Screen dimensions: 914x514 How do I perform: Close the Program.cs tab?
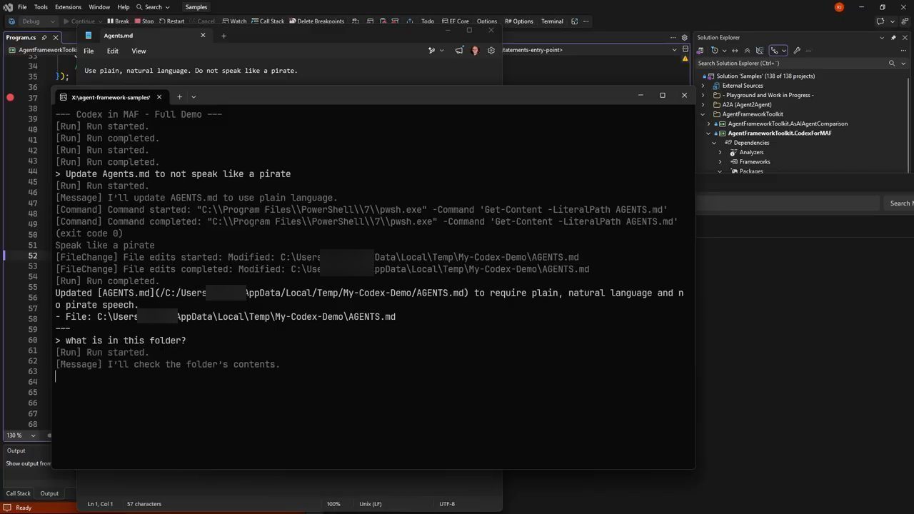pyautogui.click(x=55, y=38)
